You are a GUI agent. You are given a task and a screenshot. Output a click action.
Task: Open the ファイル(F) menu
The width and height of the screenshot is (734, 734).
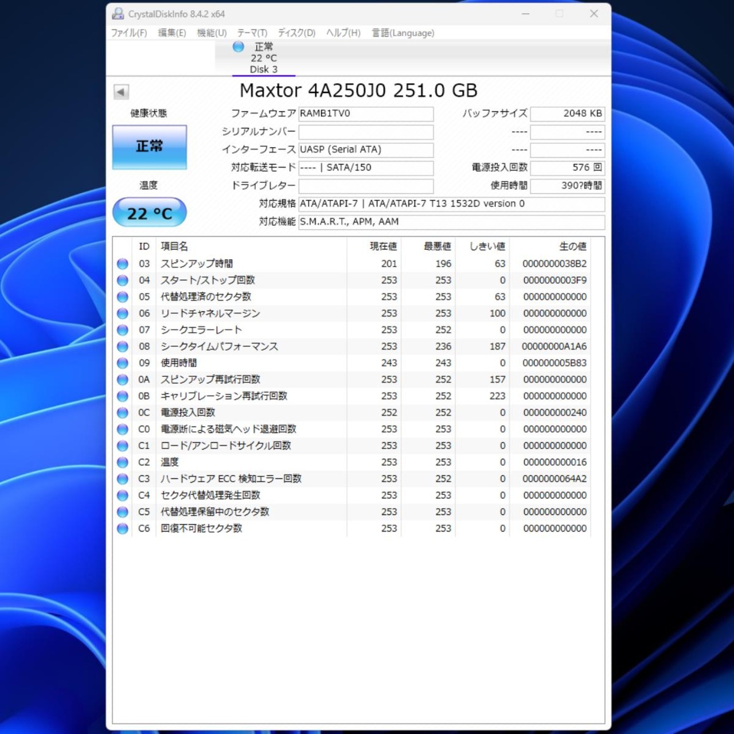click(x=128, y=33)
